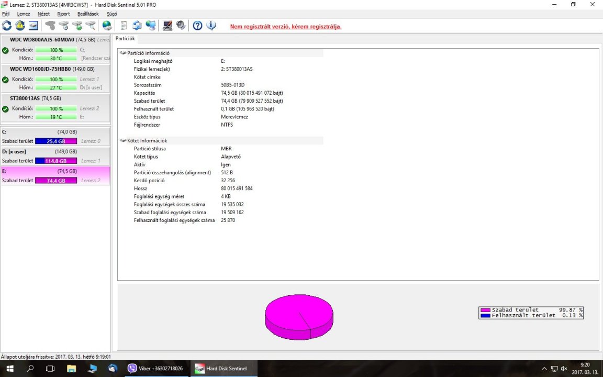Click the magenta pie chart
Viewport: 603px width, 377px height.
(x=299, y=317)
